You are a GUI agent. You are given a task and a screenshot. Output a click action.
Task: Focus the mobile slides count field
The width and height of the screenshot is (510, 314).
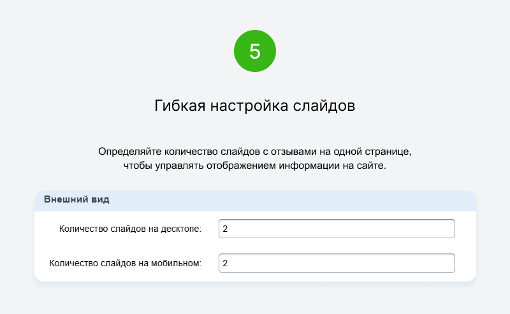(337, 263)
